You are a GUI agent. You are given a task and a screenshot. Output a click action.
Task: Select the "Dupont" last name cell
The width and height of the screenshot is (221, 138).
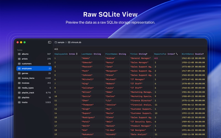[86, 113]
